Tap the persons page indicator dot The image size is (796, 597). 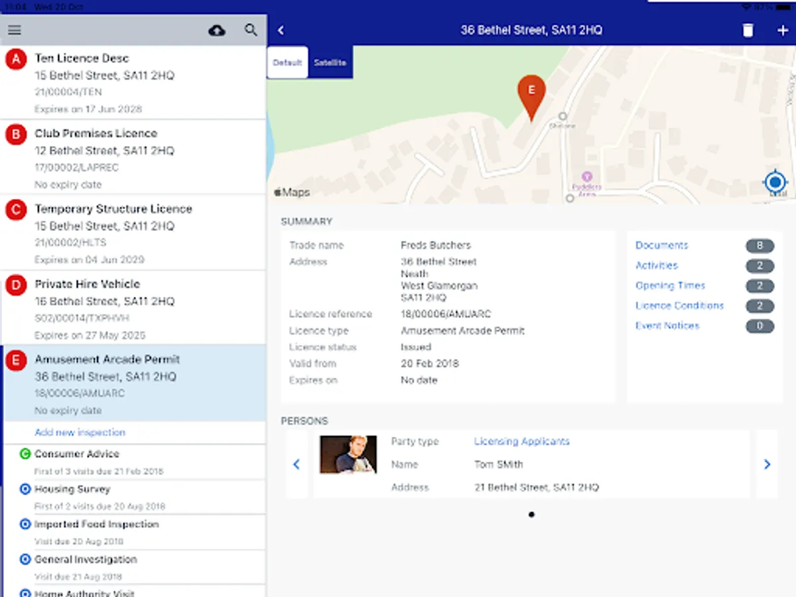[532, 514]
